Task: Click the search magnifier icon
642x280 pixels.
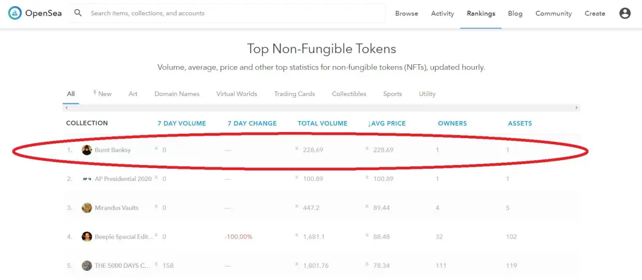Action: (x=78, y=13)
